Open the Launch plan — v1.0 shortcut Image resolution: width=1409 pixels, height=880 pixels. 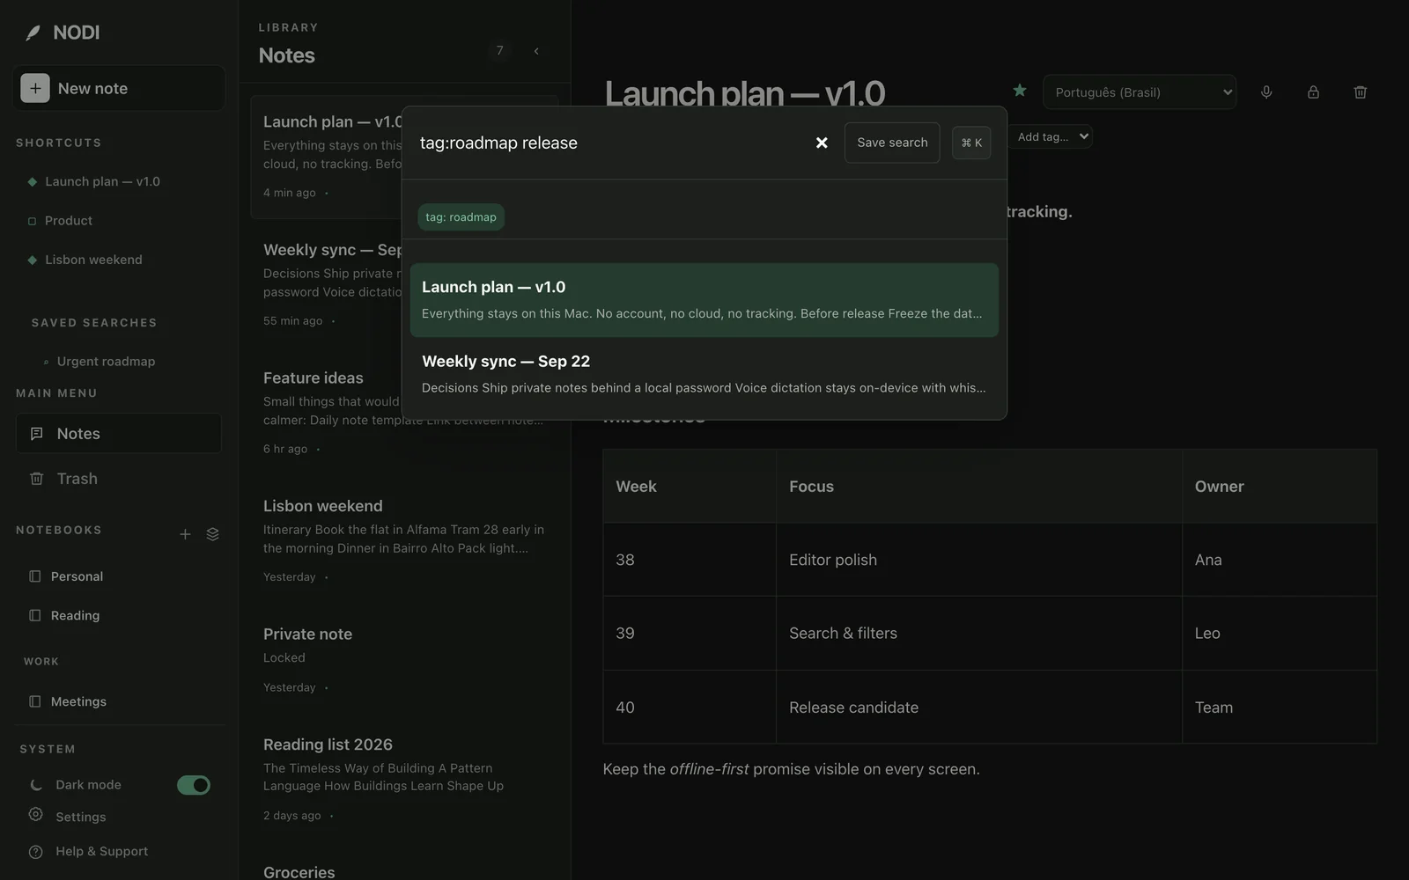[x=102, y=181]
